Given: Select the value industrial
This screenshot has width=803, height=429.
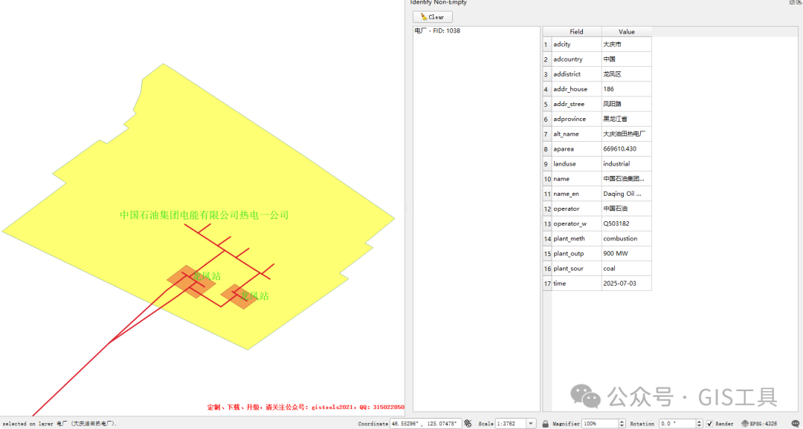Looking at the screenshot, I should [x=626, y=163].
